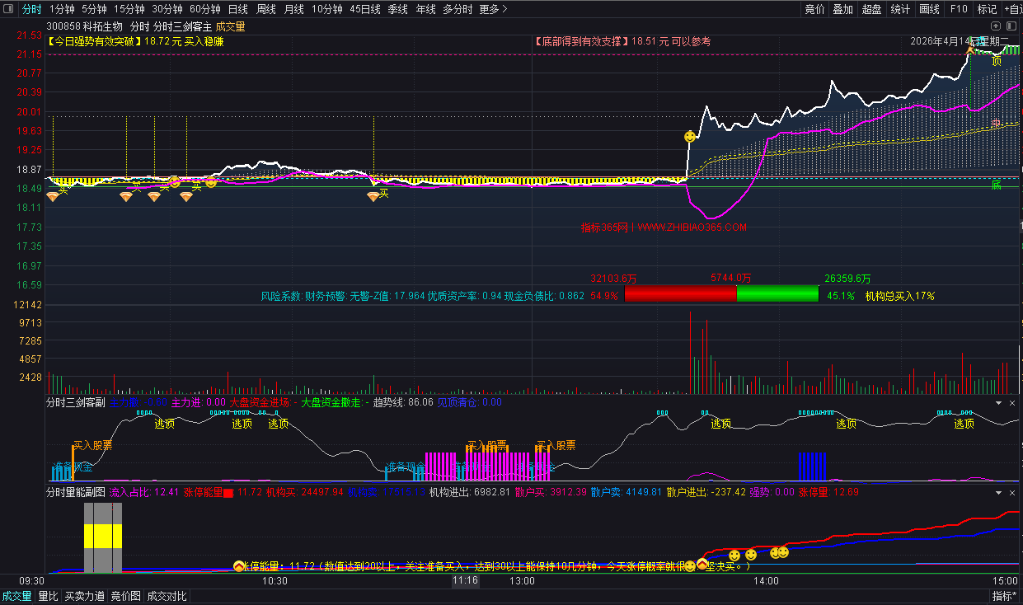
Task: Switch to the 分时 intraday tab
Action: click(31, 9)
